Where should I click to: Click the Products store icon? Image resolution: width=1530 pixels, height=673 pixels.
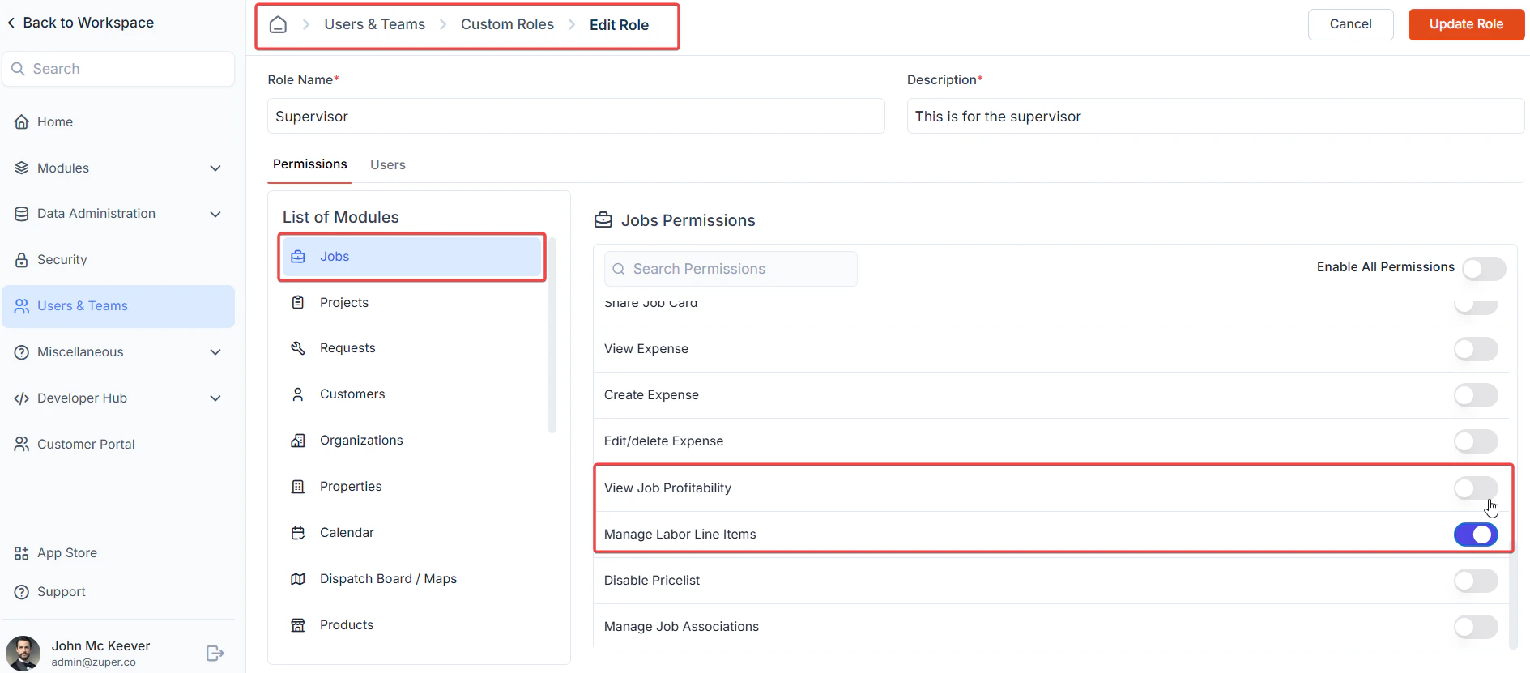pos(298,625)
